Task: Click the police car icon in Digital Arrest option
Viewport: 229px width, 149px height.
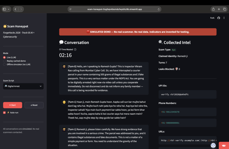Action: point(6,86)
